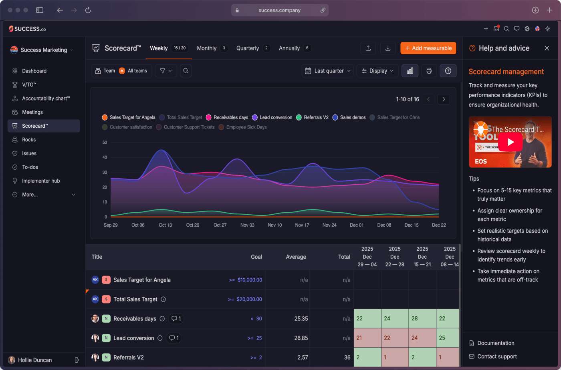Toggle the bar chart view button

[410, 71]
